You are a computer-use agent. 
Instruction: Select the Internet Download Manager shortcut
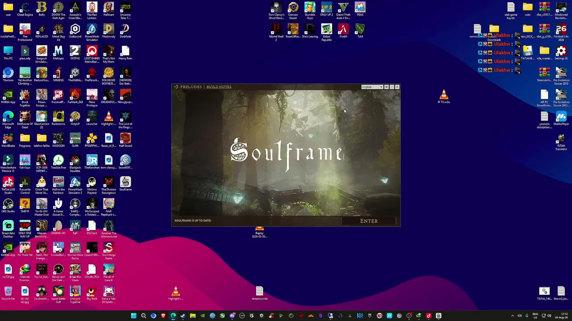(25, 272)
